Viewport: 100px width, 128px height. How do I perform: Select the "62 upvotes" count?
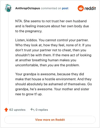click(x=17, y=110)
